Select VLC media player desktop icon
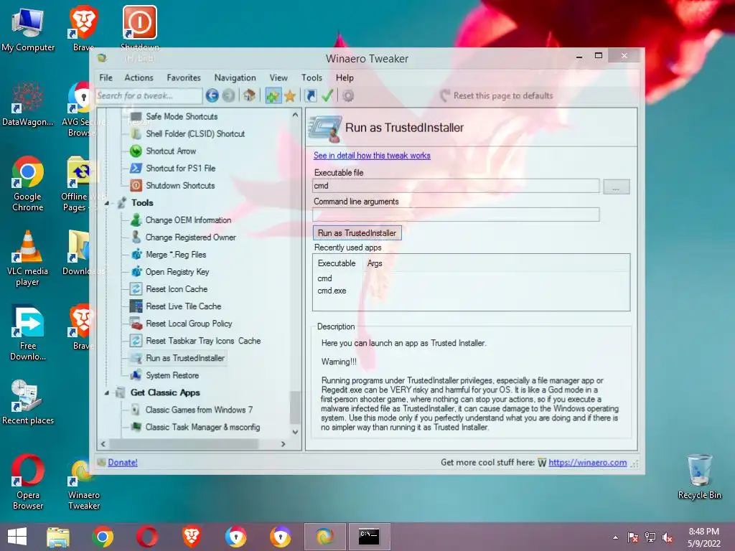 pos(28,258)
